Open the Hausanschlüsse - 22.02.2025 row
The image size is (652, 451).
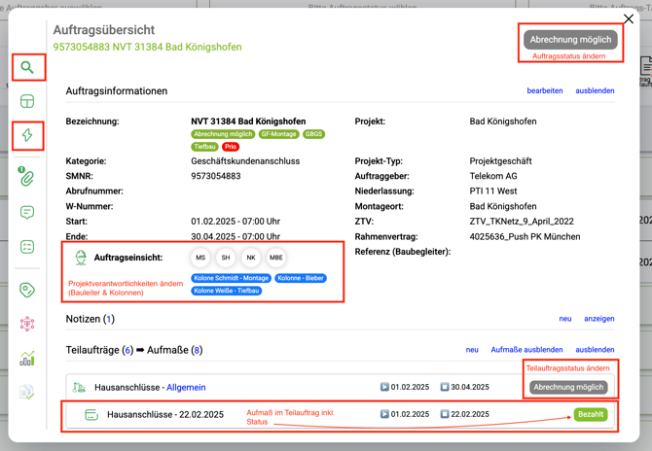tap(165, 414)
